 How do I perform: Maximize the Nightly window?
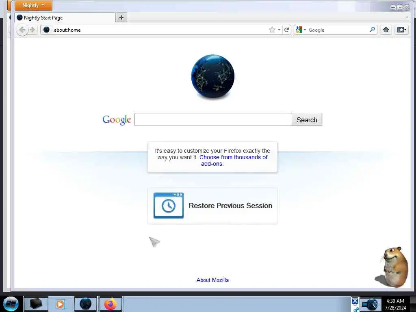[400, 7]
